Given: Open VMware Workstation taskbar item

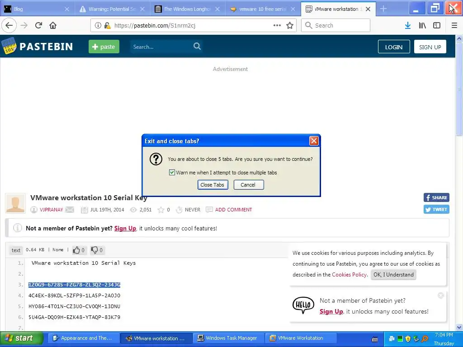Looking at the screenshot, I should (x=301, y=338).
